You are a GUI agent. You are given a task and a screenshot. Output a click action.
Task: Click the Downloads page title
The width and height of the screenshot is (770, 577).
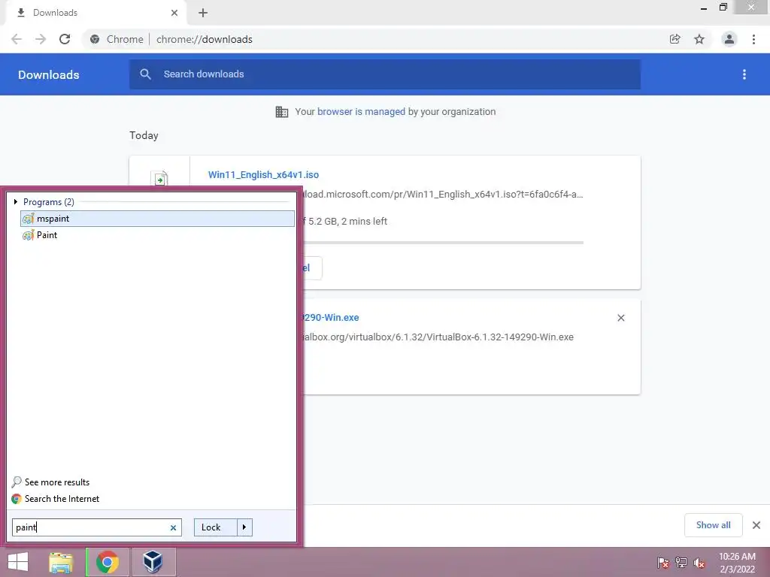pyautogui.click(x=49, y=75)
